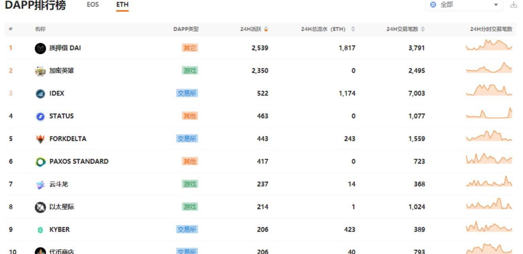This screenshot has height=254, width=523.
Task: Click the KYBER logo icon
Action: click(40, 230)
